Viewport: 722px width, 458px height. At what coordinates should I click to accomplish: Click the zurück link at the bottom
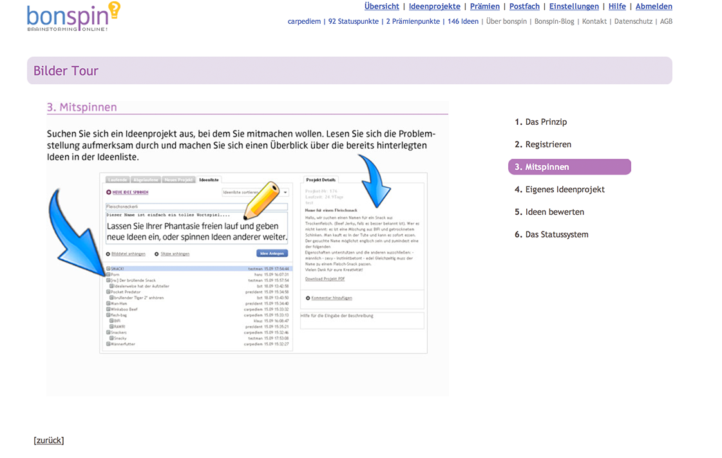pos(49,441)
